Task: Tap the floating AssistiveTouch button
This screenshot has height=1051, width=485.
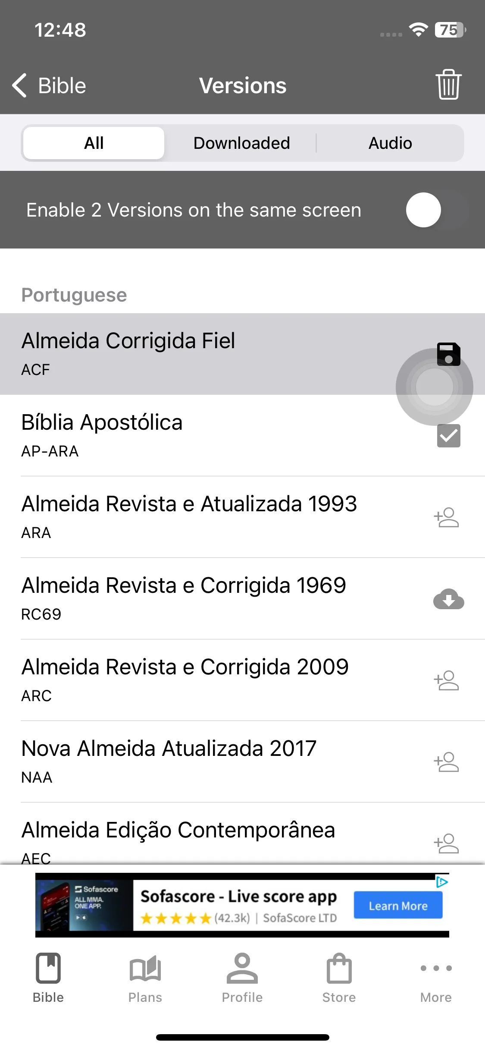Action: coord(434,387)
